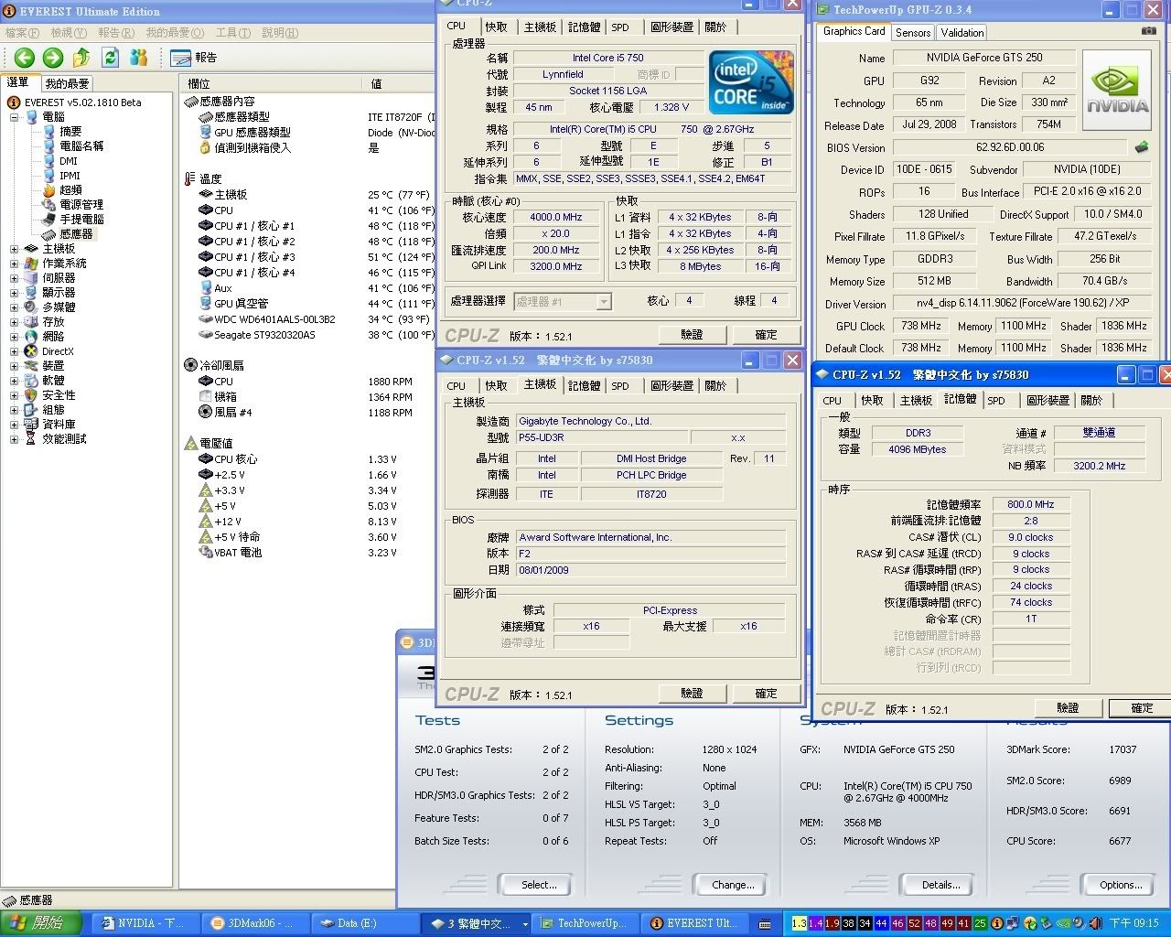The height and width of the screenshot is (937, 1171).
Task: Expand the 顯示器 display tree node
Action: [x=14, y=293]
